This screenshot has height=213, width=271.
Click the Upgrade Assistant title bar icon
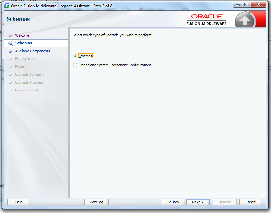pos(7,6)
